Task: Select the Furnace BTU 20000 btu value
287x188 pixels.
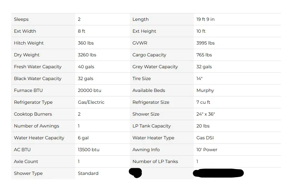Action: point(90,90)
